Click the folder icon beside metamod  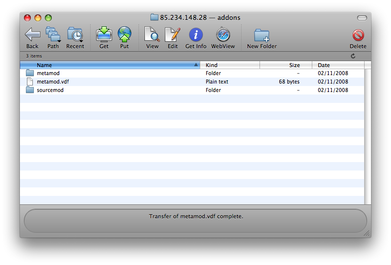click(x=30, y=73)
